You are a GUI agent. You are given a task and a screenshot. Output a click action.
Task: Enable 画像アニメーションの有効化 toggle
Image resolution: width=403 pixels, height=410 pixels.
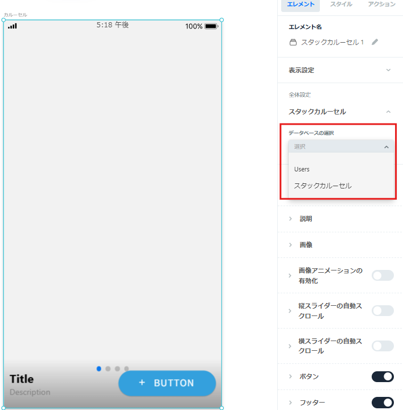(x=383, y=276)
